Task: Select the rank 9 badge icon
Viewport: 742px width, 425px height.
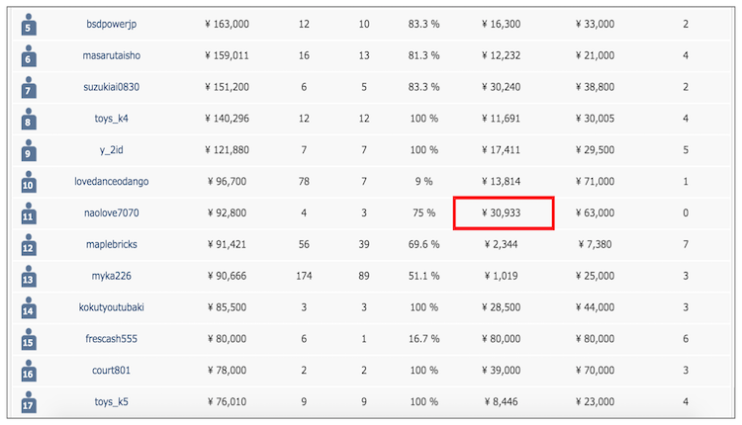Action: pos(29,151)
